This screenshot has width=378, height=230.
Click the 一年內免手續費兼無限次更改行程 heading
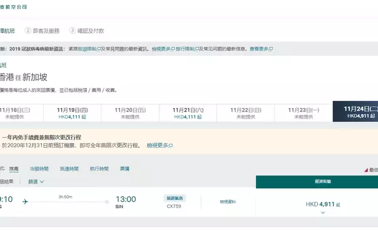pyautogui.click(x=42, y=137)
